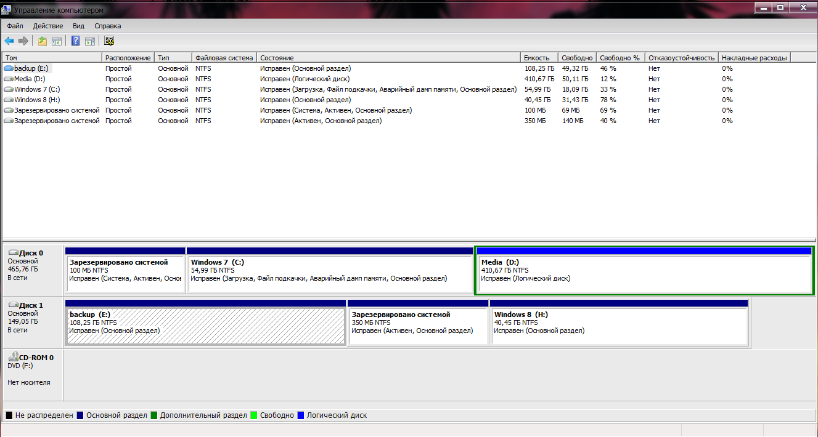818x437 pixels.
Task: Click the drive icon beside Windows 7 (C:)
Action: [9, 89]
